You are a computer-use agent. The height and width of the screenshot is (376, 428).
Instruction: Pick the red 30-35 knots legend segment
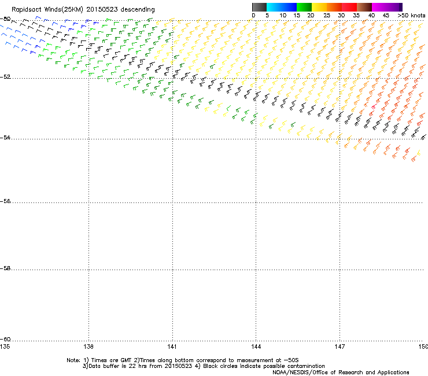pyautogui.click(x=349, y=7)
